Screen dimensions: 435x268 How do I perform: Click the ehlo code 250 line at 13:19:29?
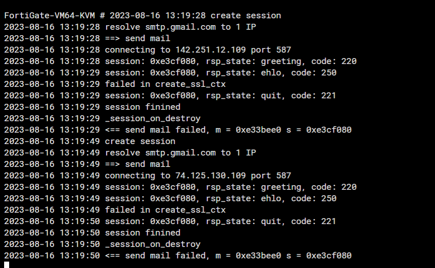pos(220,73)
